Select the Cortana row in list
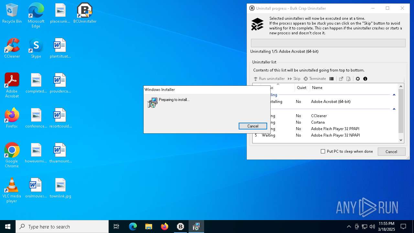The width and height of the screenshot is (414, 233). 325,122
